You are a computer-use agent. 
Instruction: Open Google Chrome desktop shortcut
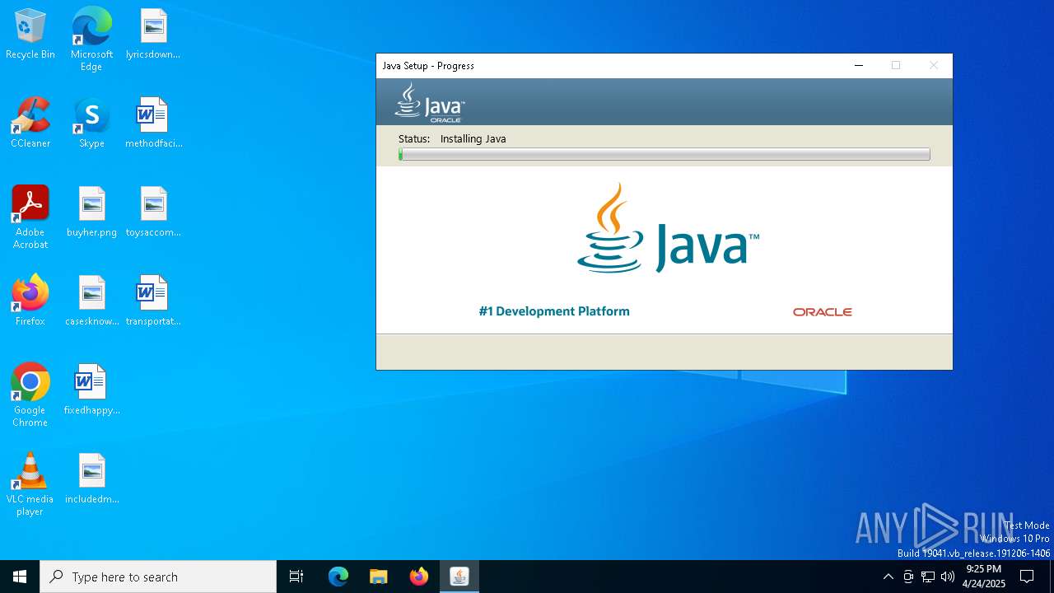30,395
